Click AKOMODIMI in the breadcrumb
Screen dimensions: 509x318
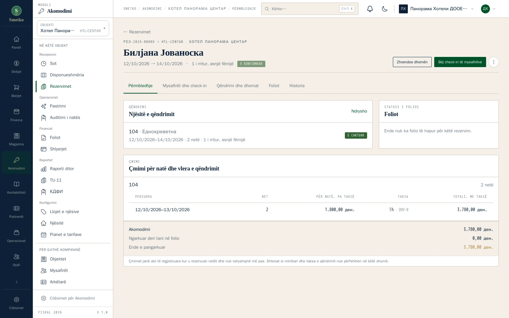tap(152, 9)
